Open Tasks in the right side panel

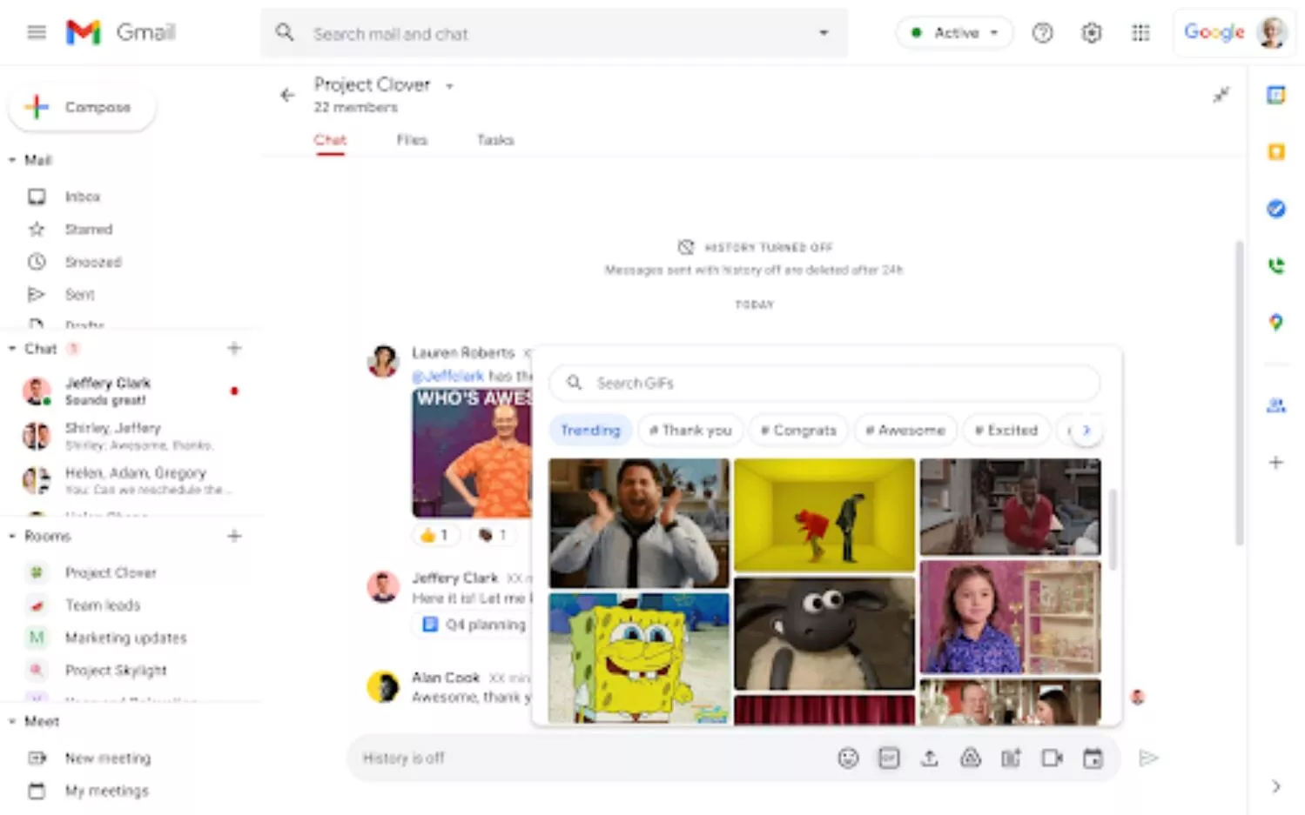[x=1276, y=209]
